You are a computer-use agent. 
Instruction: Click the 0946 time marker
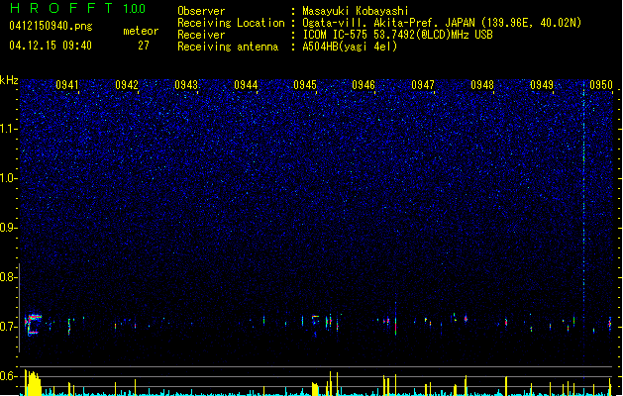tap(363, 85)
